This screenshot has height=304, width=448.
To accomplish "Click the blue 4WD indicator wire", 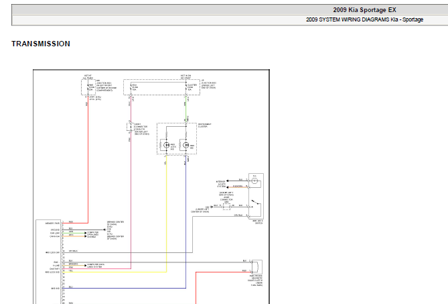I will click(x=186, y=222).
